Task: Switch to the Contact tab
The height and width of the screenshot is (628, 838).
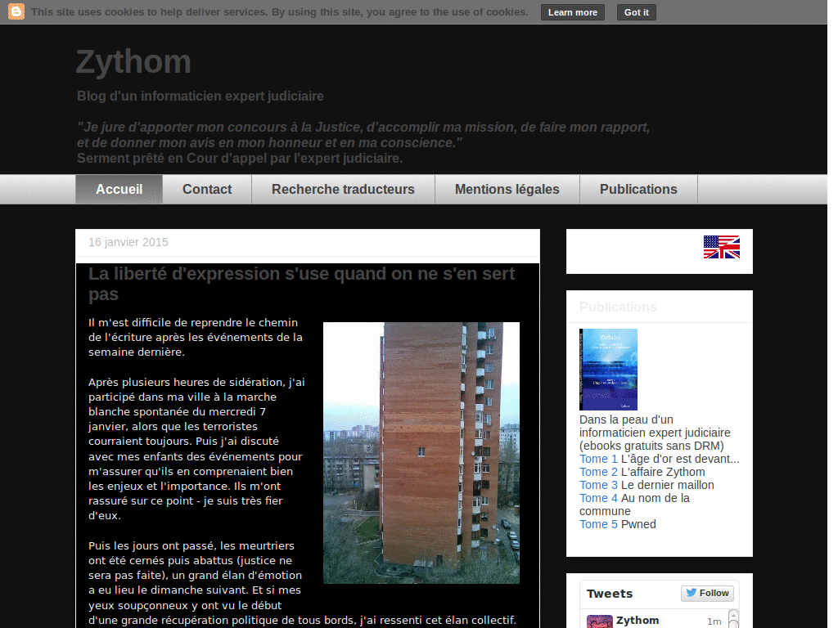Action: [x=206, y=189]
